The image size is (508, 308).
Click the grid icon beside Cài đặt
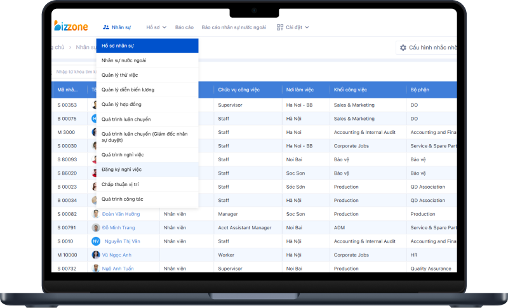(279, 27)
